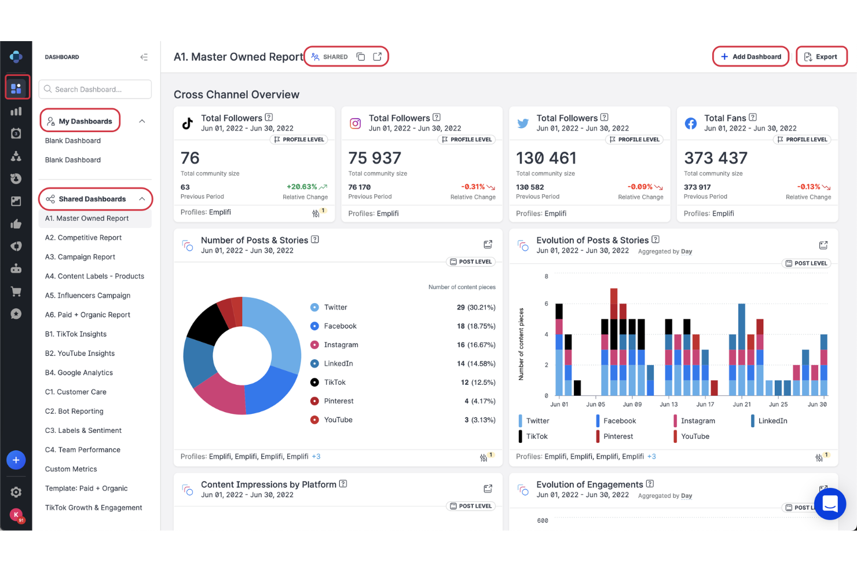Click the Export button
857x572 pixels.
(x=821, y=56)
